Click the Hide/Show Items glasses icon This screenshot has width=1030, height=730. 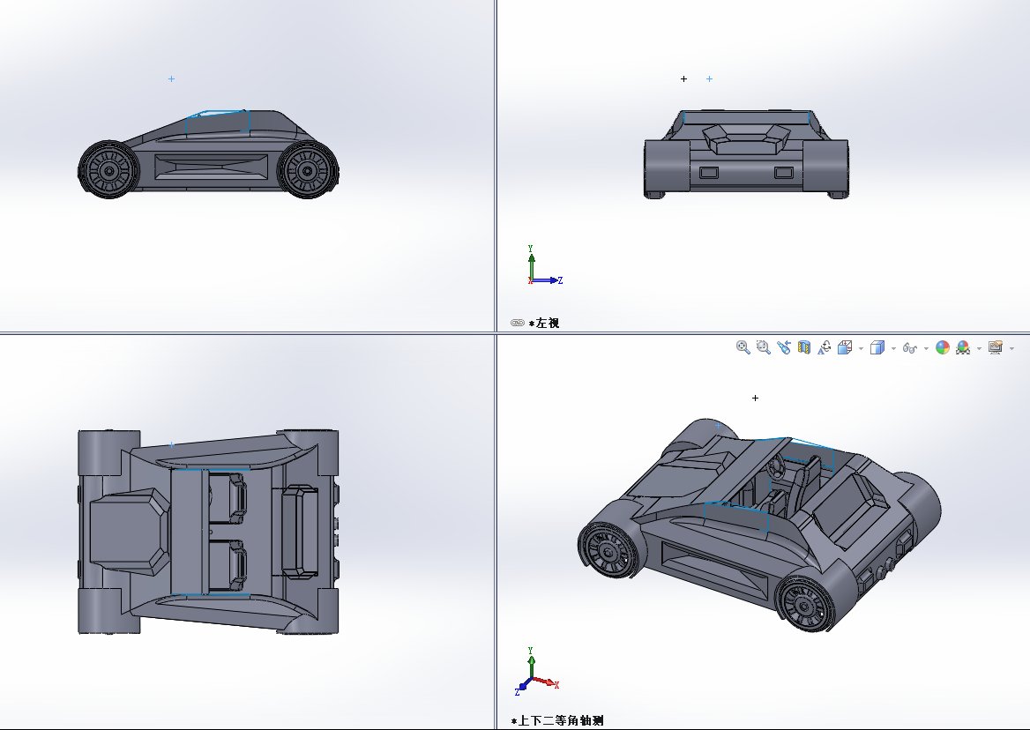point(910,348)
